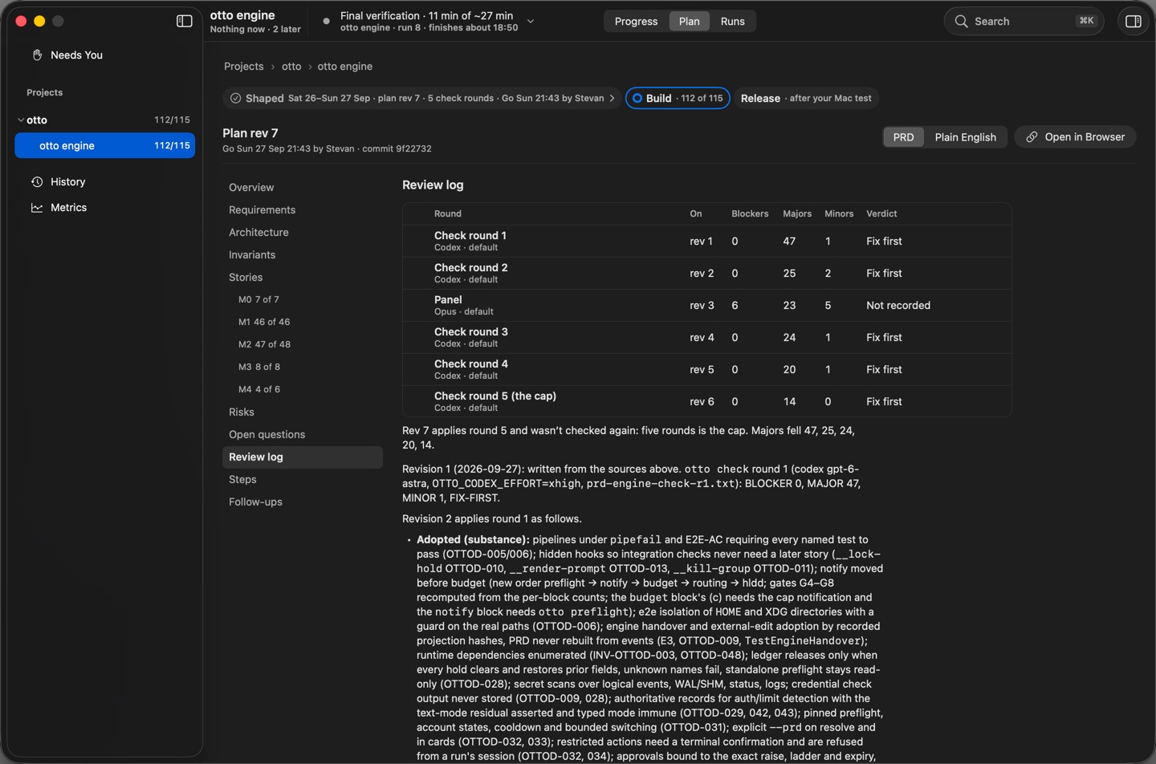Go to Architecture section

pyautogui.click(x=302, y=232)
